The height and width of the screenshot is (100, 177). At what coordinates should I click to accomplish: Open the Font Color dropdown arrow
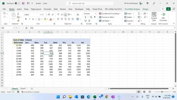53,19
